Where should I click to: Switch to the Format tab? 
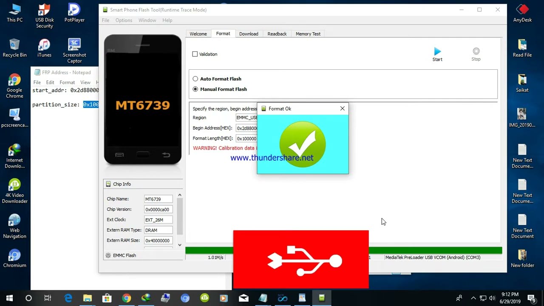[223, 34]
